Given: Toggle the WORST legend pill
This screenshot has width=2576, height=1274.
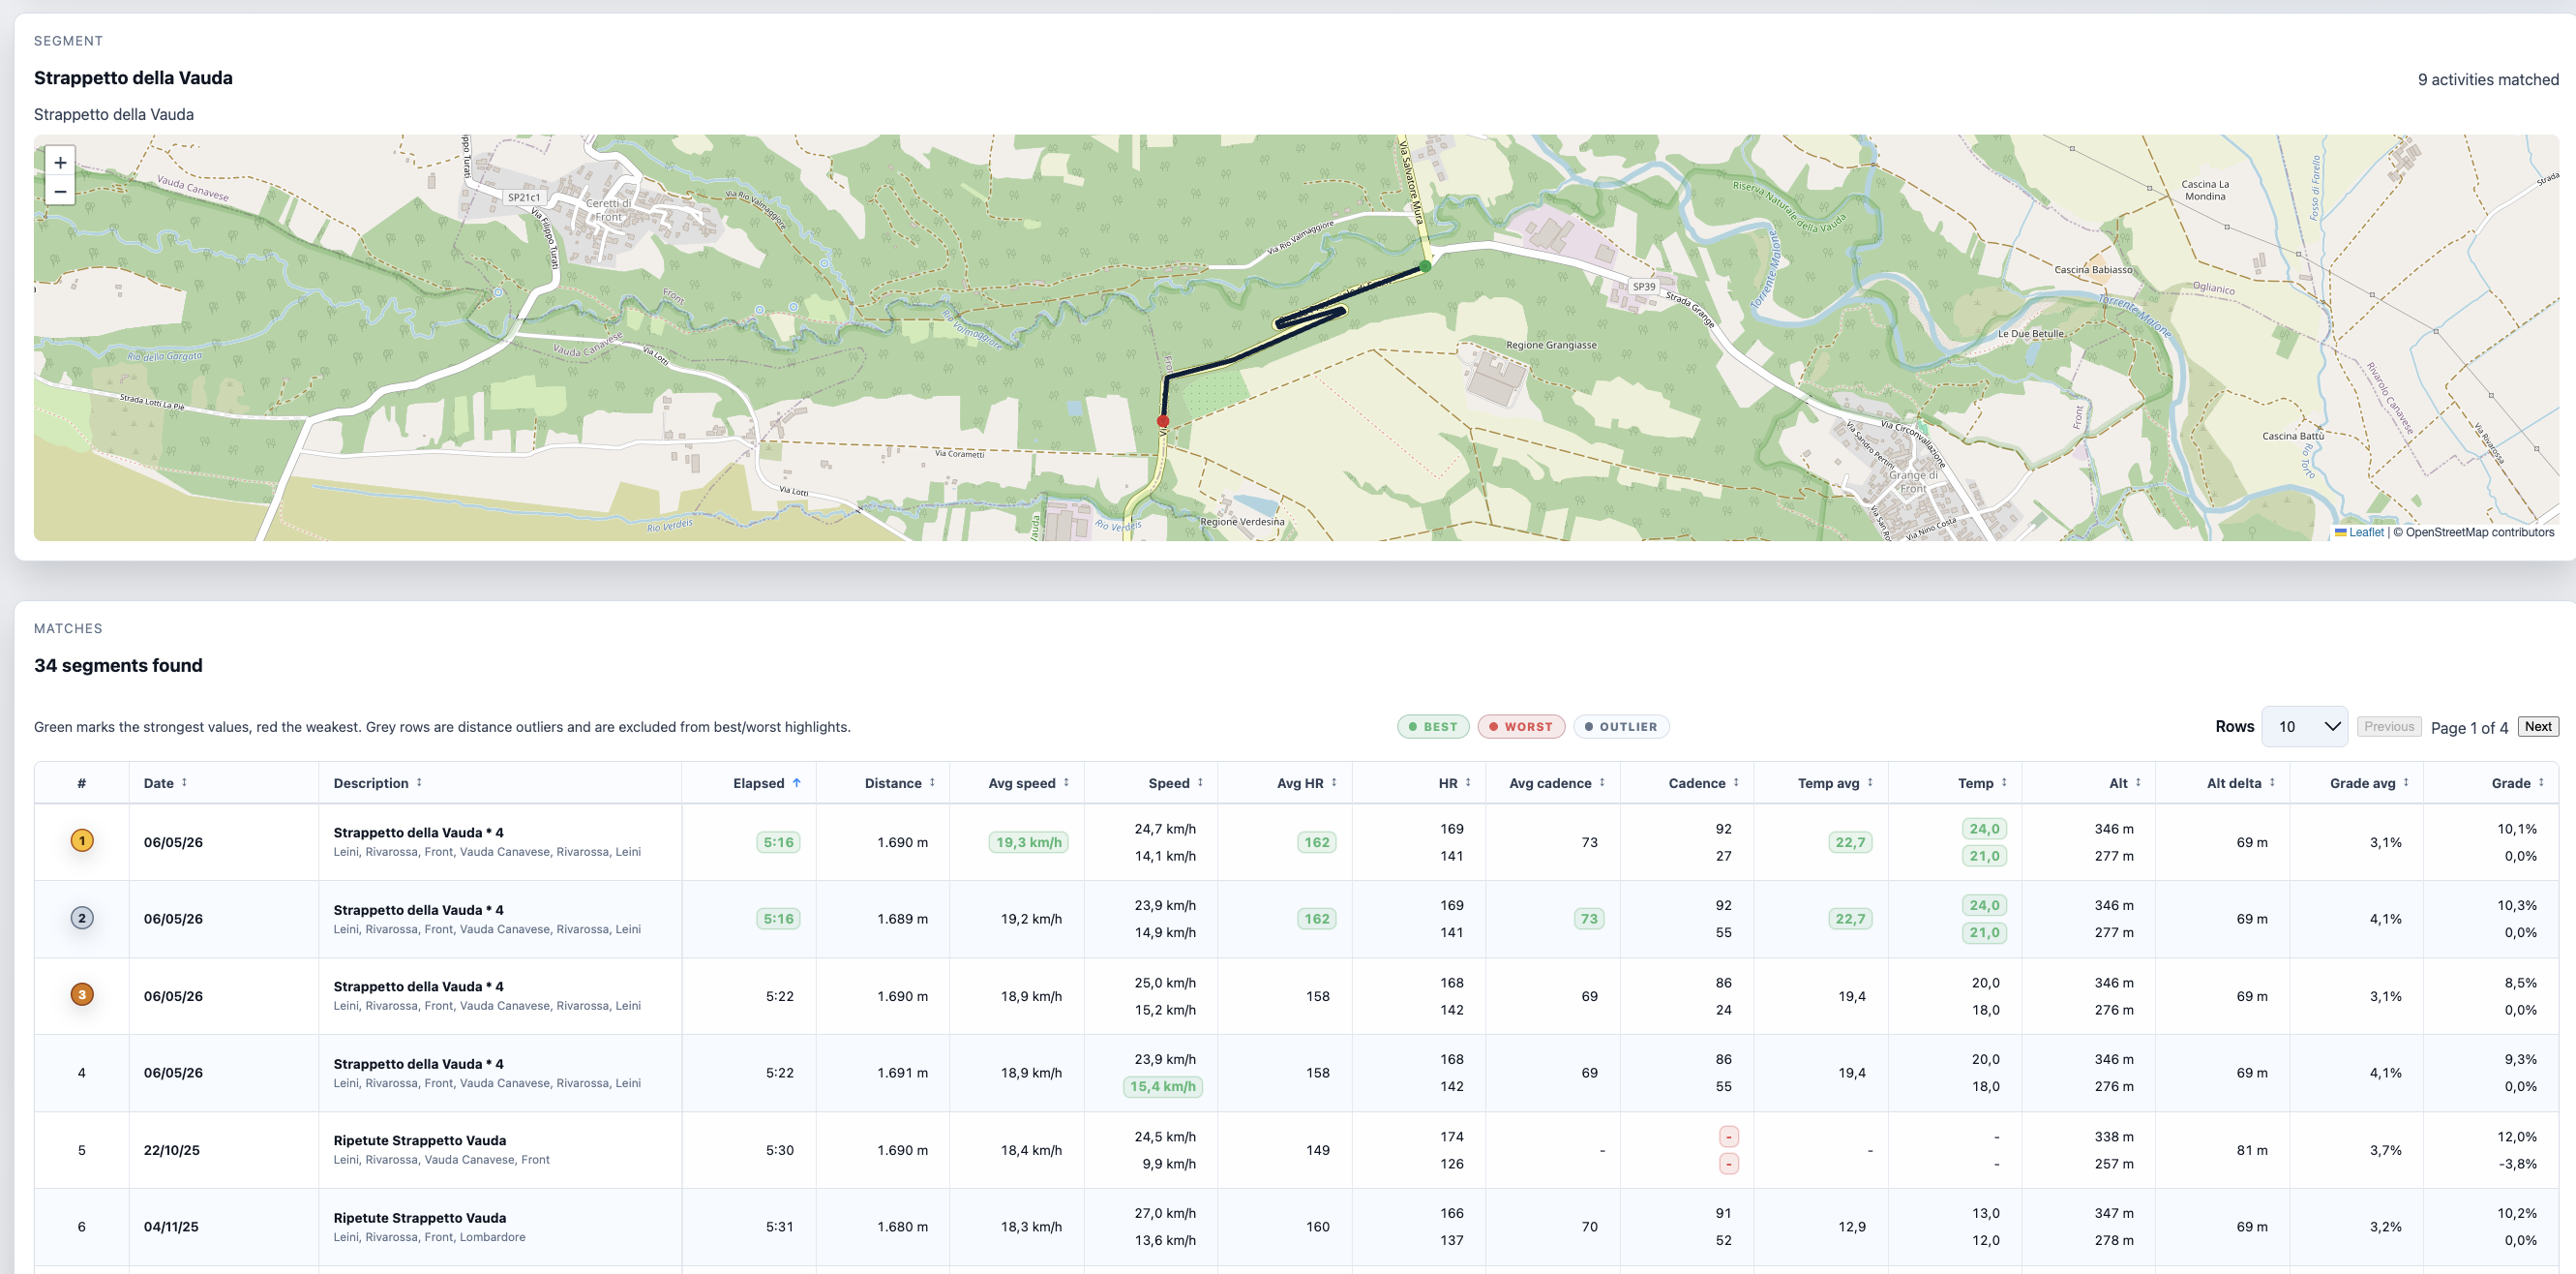Looking at the screenshot, I should 1521,727.
